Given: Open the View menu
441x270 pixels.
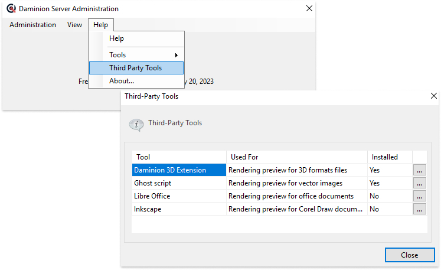Looking at the screenshot, I should (x=74, y=25).
